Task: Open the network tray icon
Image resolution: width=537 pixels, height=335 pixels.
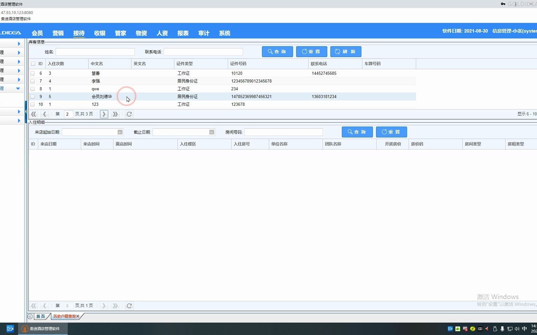Action: [510, 329]
